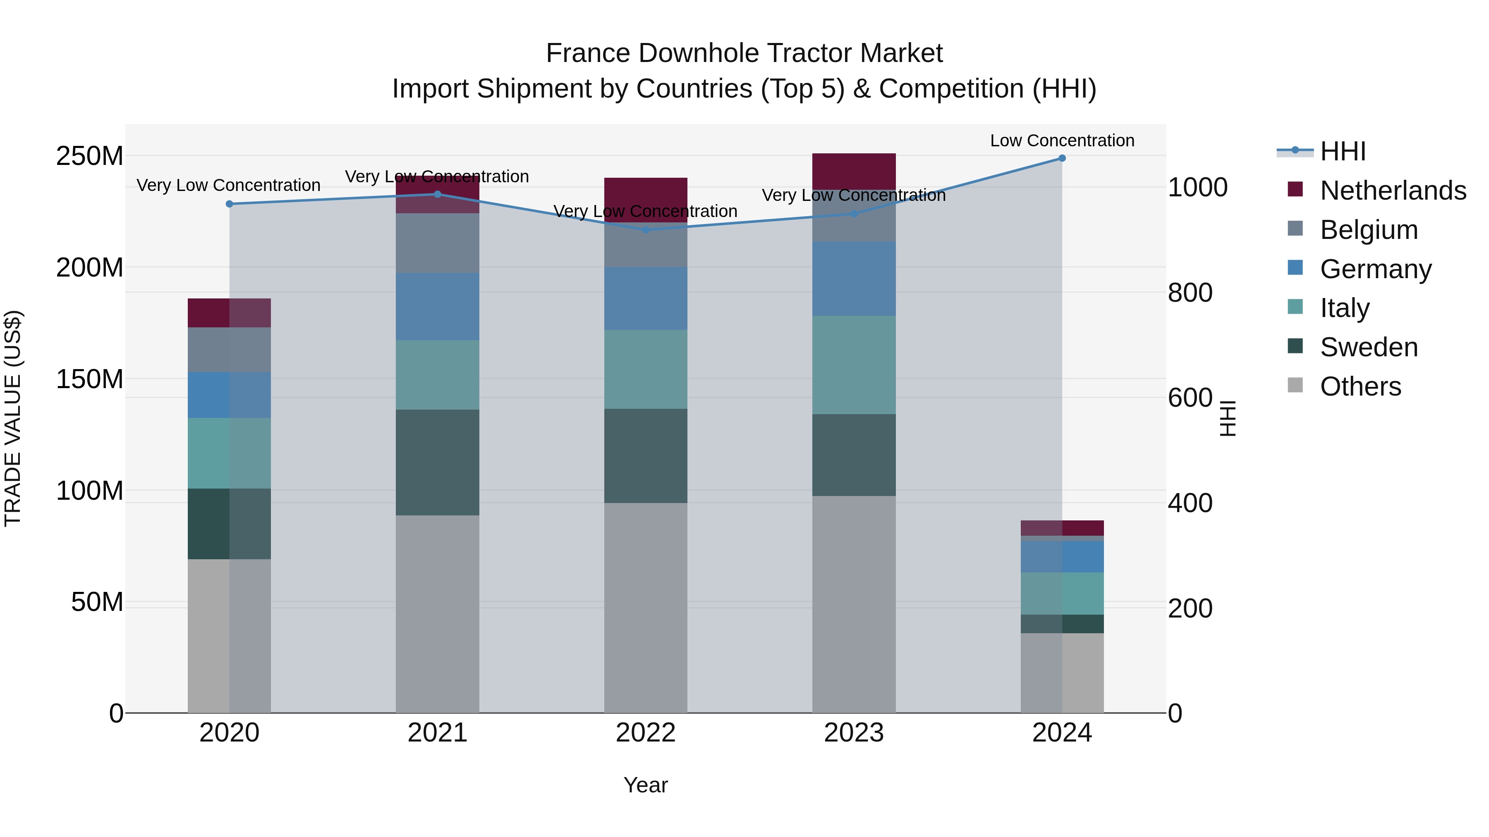Click the 2020 Netherlands bar segment
Screen dimensions: 1489x837
tap(230, 313)
